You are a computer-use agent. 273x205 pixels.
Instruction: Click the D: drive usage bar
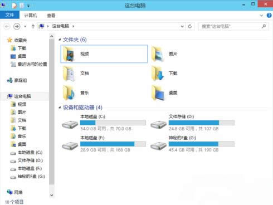tap(202, 123)
